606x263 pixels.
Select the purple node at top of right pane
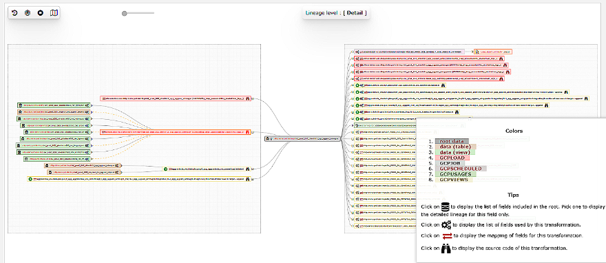(x=409, y=52)
